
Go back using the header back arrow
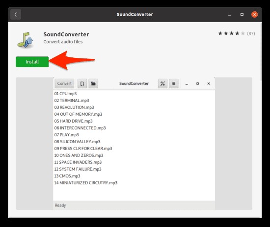tap(16, 14)
